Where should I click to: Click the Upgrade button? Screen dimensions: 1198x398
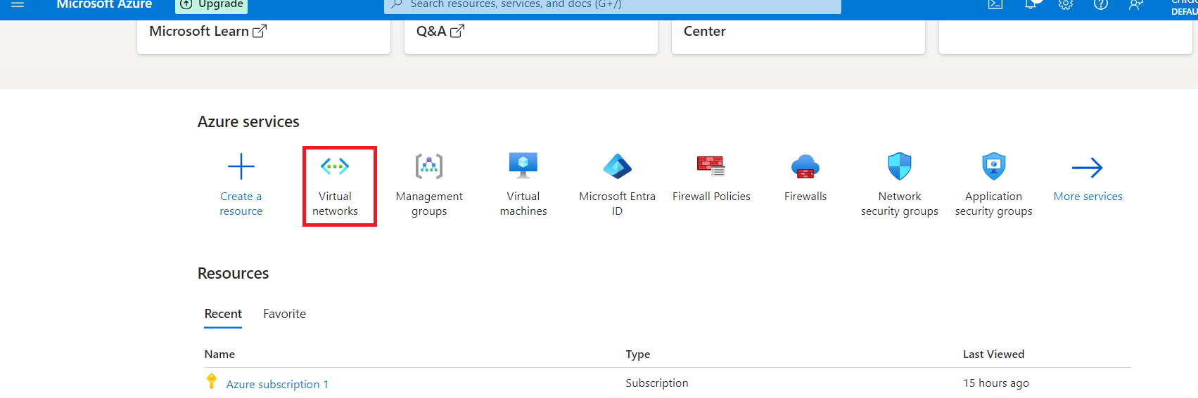click(x=212, y=5)
